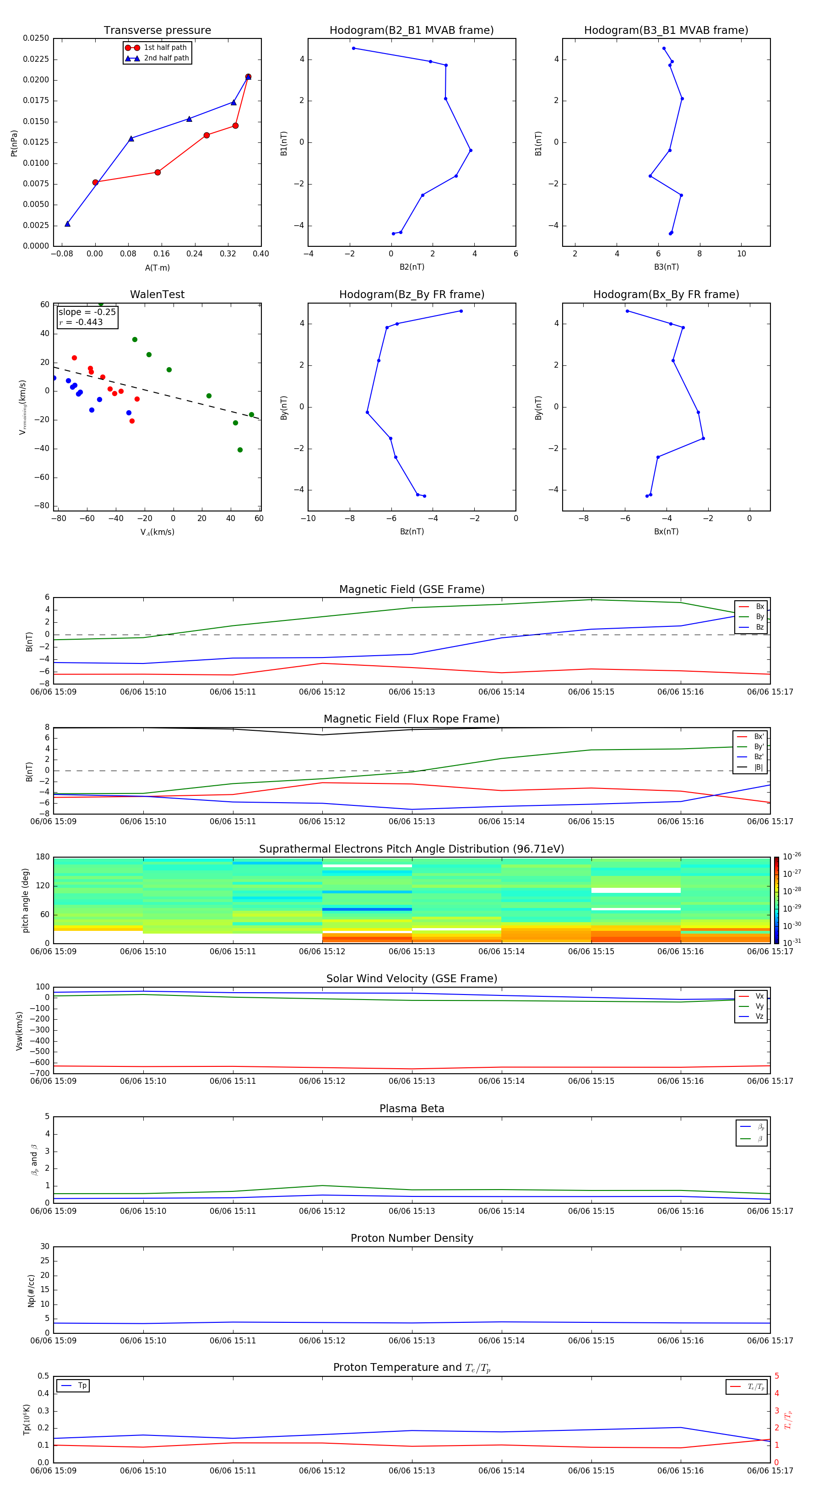Click the 'A(T·m)' x-axis label
Screen dimensions: 824x1511
[x=157, y=268]
